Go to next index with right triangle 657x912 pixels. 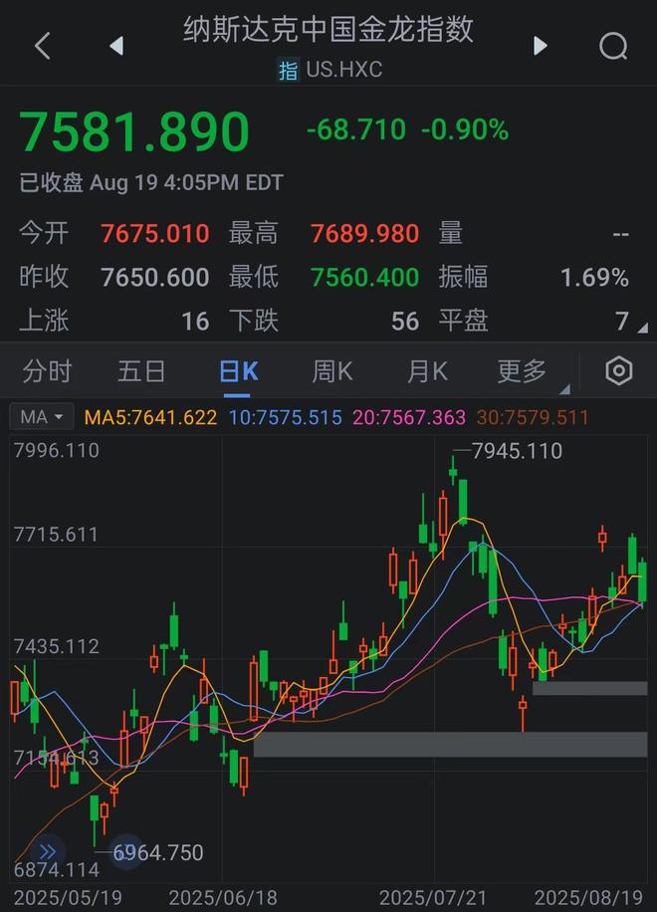pyautogui.click(x=541, y=46)
